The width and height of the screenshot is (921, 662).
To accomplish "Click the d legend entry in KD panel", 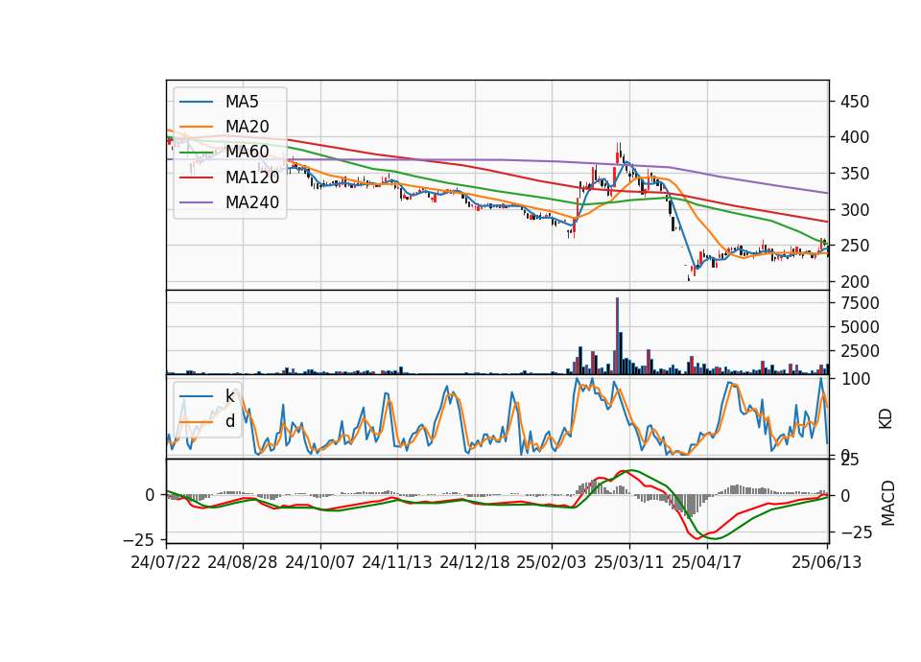I will tap(229, 421).
